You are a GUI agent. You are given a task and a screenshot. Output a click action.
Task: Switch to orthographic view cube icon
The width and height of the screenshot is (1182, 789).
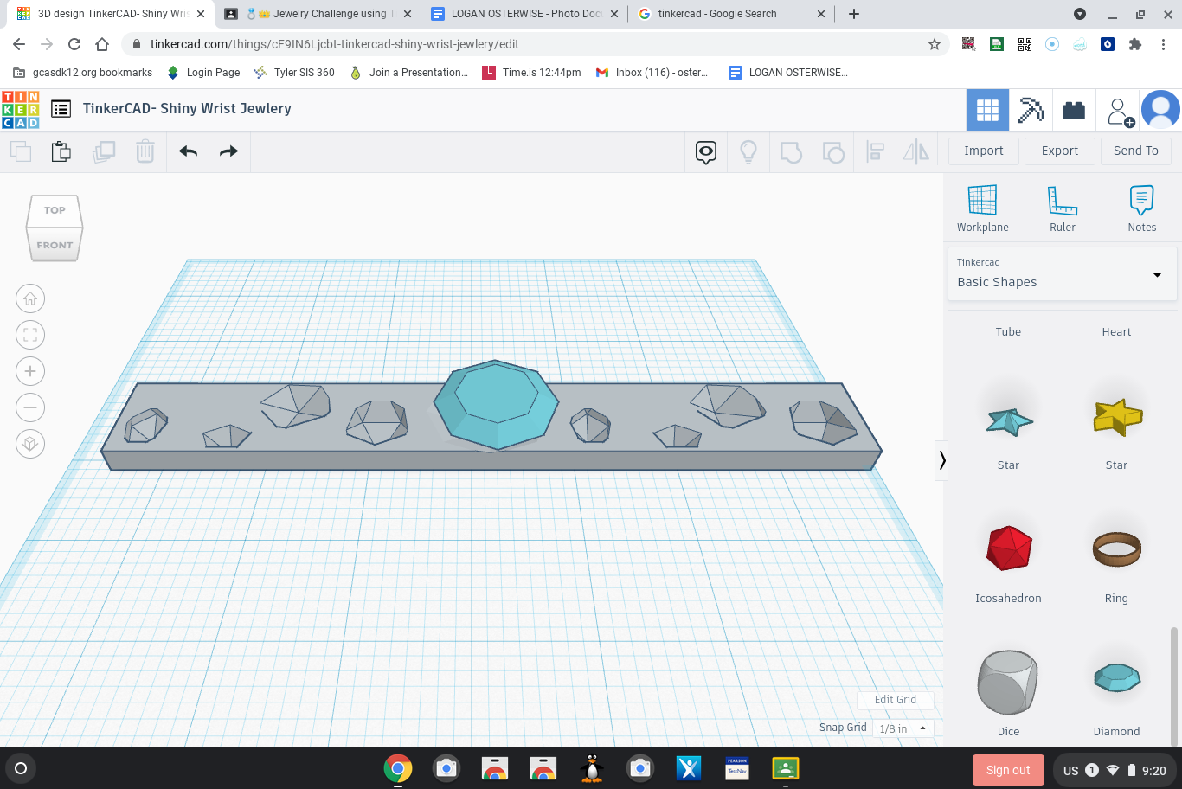tap(30, 445)
